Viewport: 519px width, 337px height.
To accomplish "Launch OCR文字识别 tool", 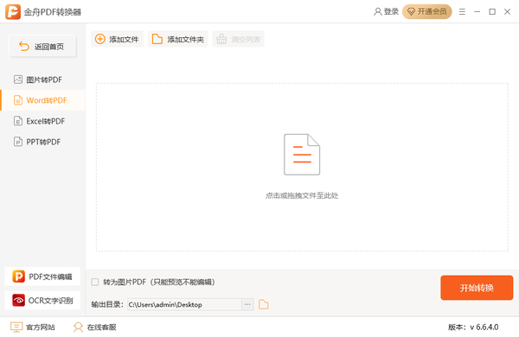I will click(42, 301).
